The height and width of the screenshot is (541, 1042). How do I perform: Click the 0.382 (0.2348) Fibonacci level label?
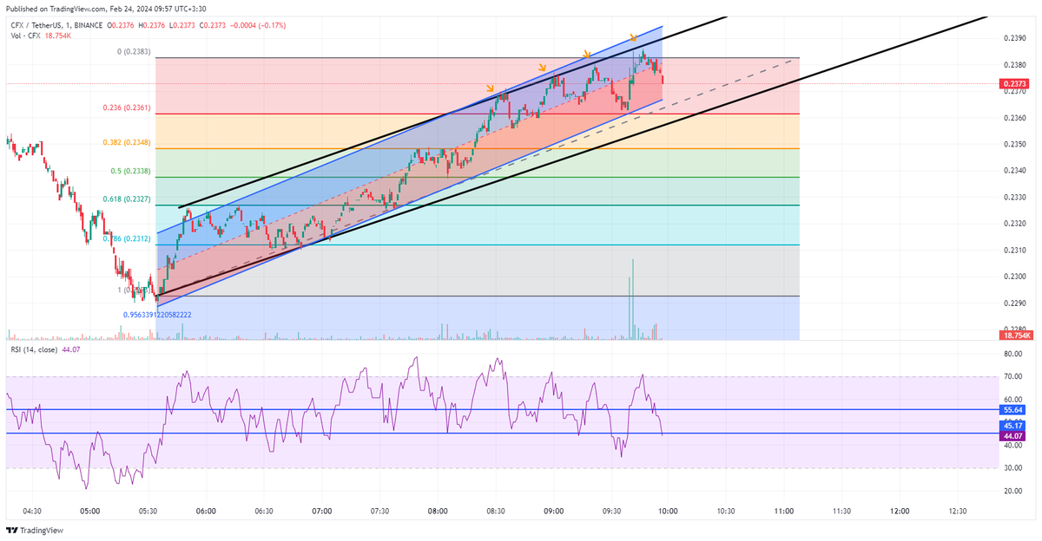126,142
